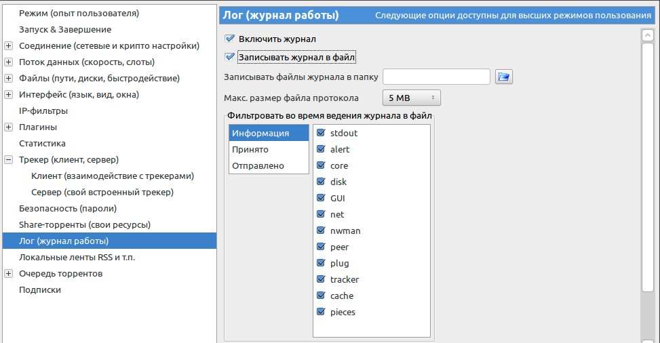Uncheck the nwman log filter
The width and height of the screenshot is (660, 343).
pos(321,230)
